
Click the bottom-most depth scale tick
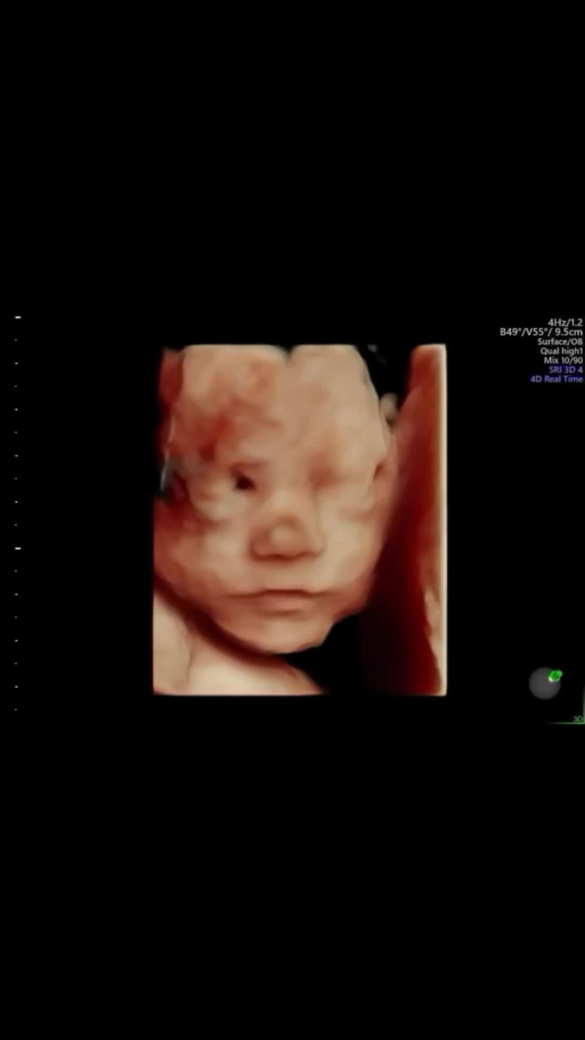click(x=16, y=710)
